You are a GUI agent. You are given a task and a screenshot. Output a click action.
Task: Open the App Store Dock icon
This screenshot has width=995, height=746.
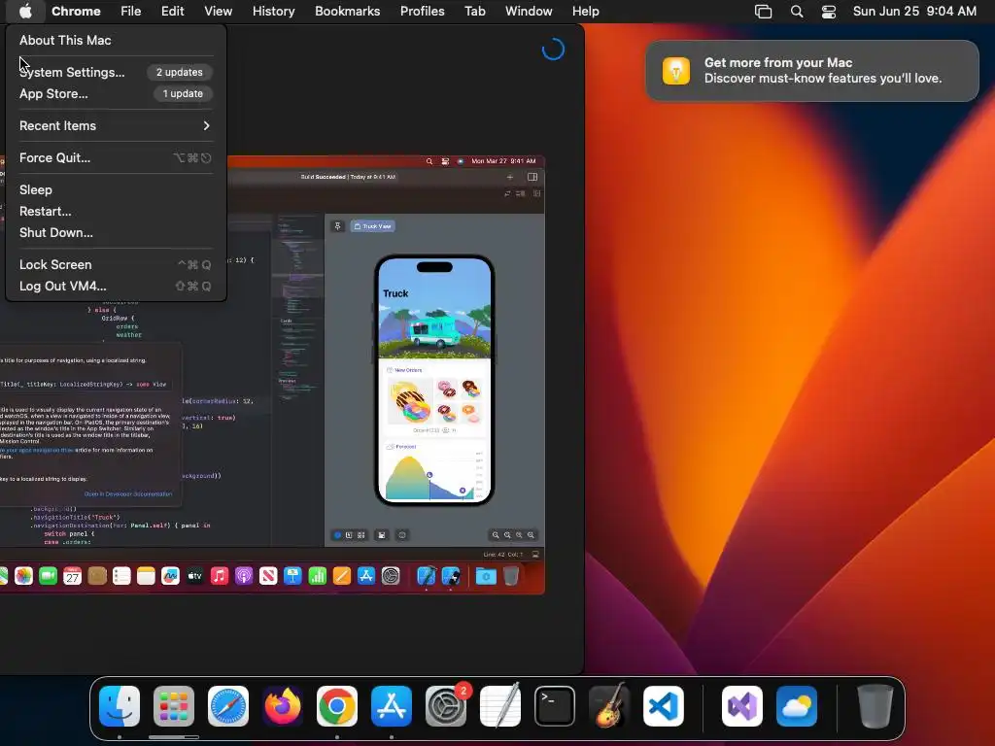point(392,706)
